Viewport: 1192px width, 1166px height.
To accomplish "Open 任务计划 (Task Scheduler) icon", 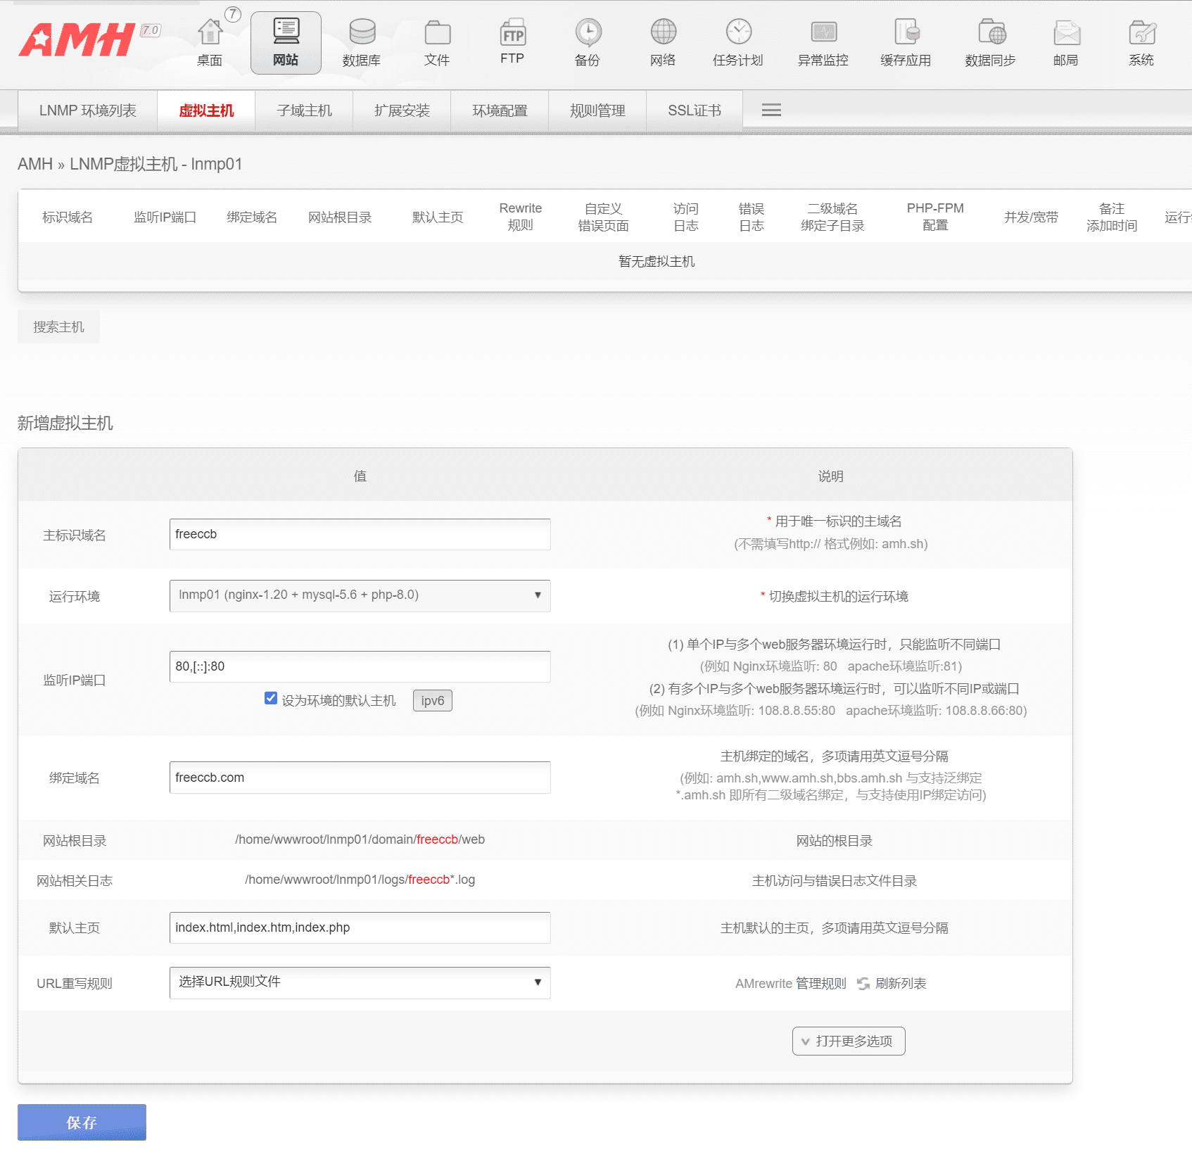I will [x=737, y=41].
